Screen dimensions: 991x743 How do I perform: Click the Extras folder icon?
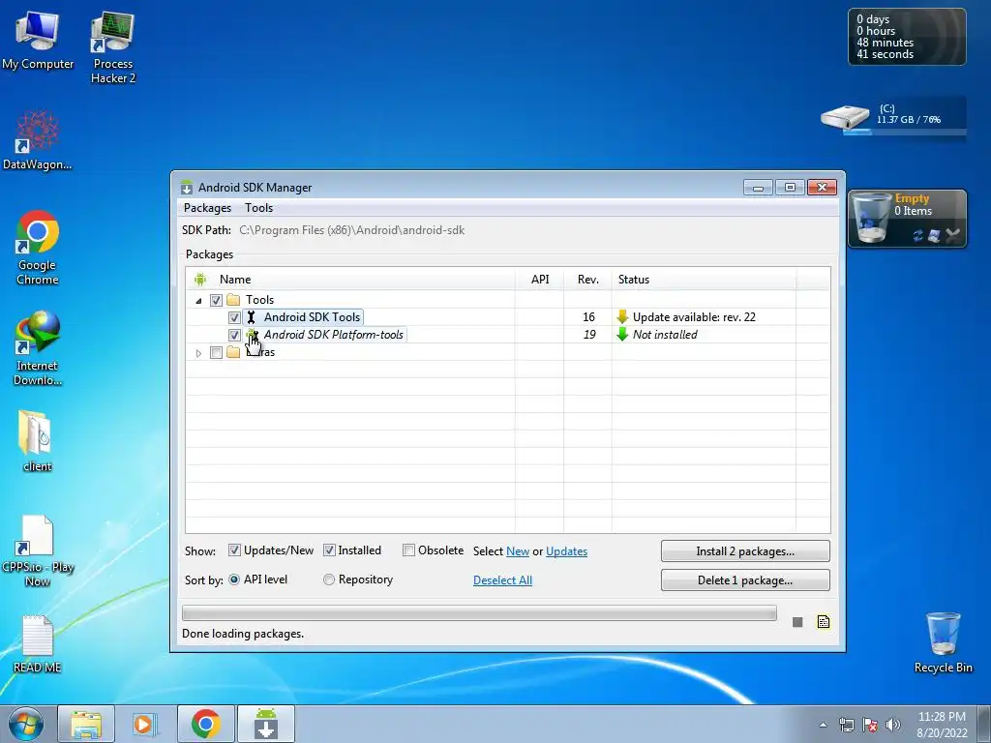233,352
